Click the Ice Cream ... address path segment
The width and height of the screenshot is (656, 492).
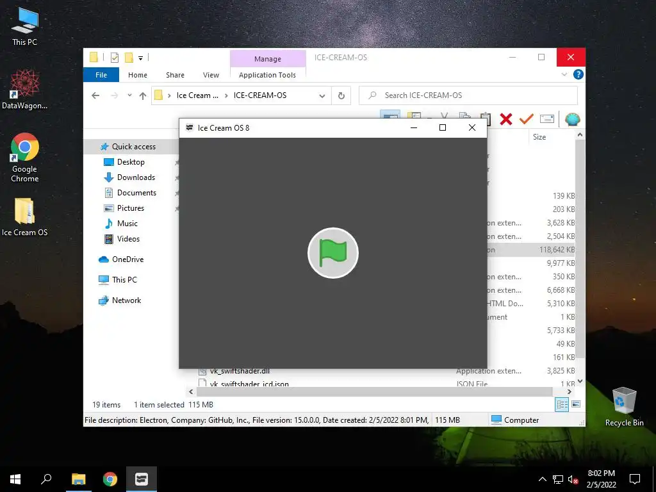coord(197,95)
